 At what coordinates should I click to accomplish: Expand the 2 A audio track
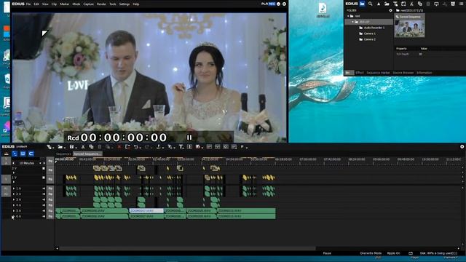14,194
